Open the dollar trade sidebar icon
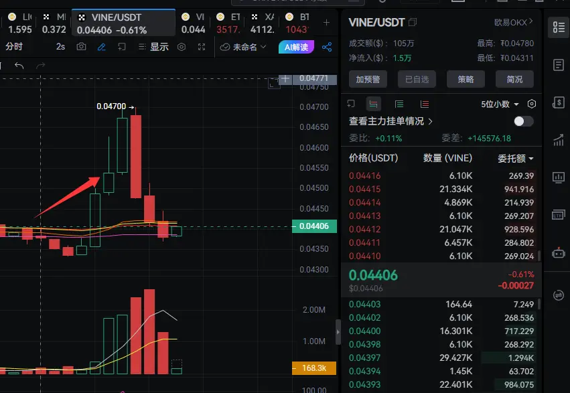 559,103
